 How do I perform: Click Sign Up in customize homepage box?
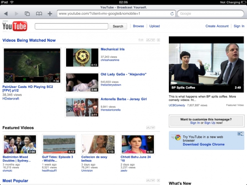[x=210, y=123]
